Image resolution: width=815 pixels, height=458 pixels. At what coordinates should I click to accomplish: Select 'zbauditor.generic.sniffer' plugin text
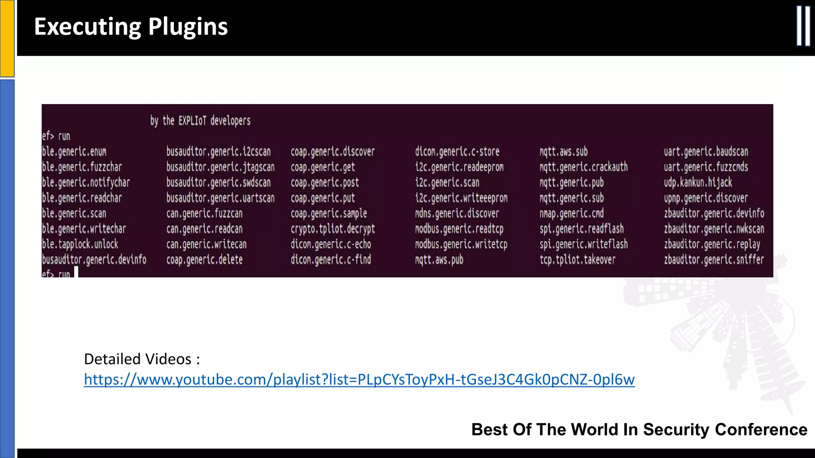click(x=714, y=260)
